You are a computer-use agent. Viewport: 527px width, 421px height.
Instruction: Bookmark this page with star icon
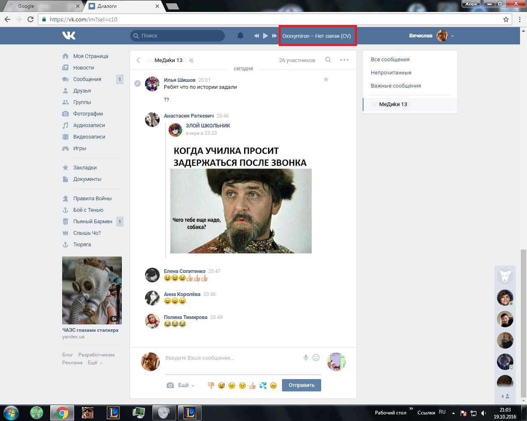pos(506,19)
